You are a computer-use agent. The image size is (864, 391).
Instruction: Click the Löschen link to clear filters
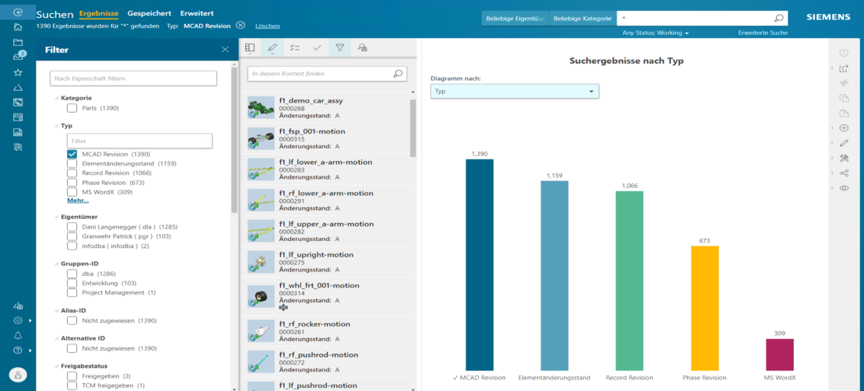pyautogui.click(x=267, y=26)
